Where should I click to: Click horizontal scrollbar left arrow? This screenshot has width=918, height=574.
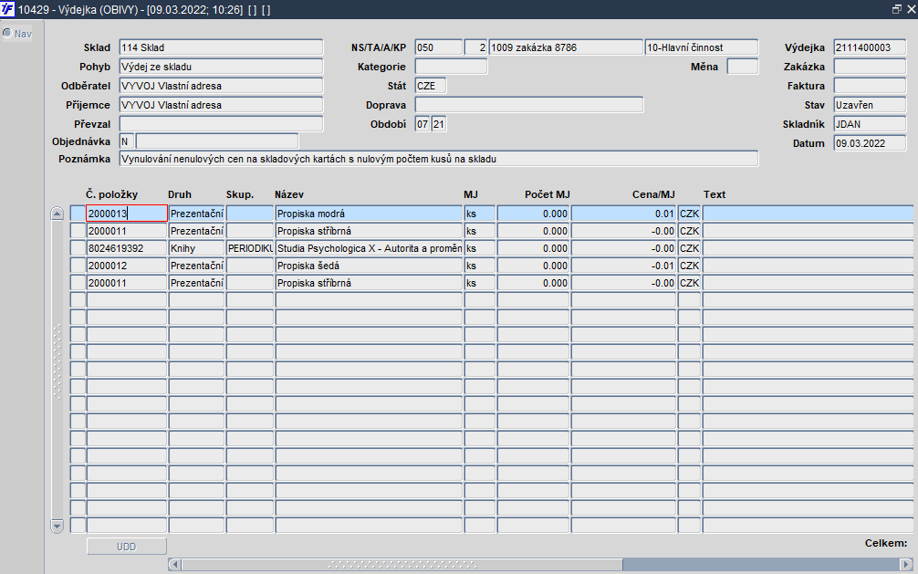(174, 564)
